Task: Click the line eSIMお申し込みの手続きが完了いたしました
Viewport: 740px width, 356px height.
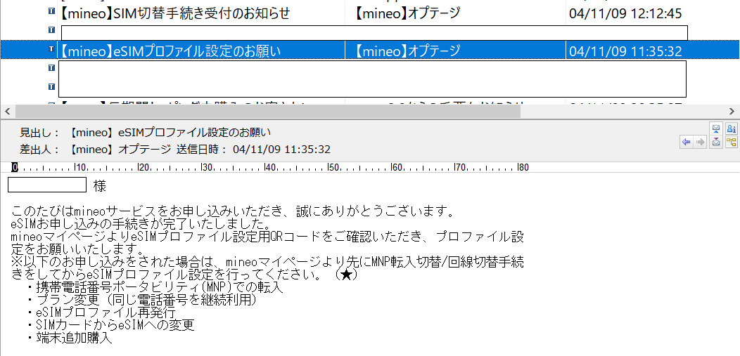Action: [x=140, y=223]
